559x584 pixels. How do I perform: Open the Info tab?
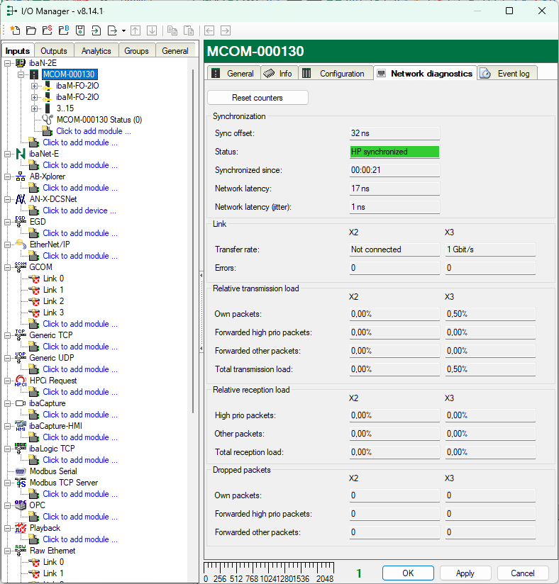point(279,74)
